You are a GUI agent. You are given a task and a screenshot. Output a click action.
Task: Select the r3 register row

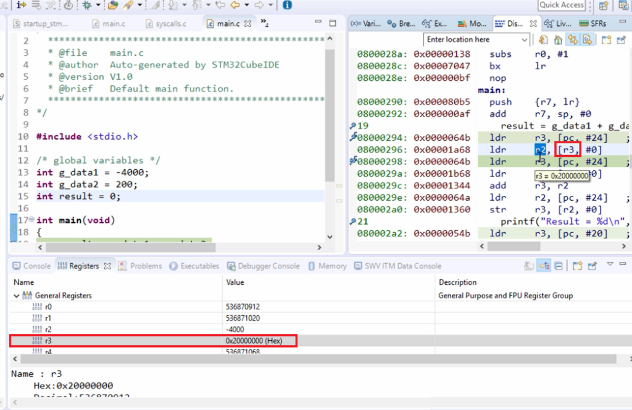click(320, 341)
